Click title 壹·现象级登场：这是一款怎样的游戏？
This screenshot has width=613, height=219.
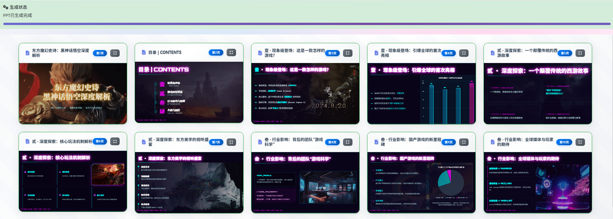295,53
